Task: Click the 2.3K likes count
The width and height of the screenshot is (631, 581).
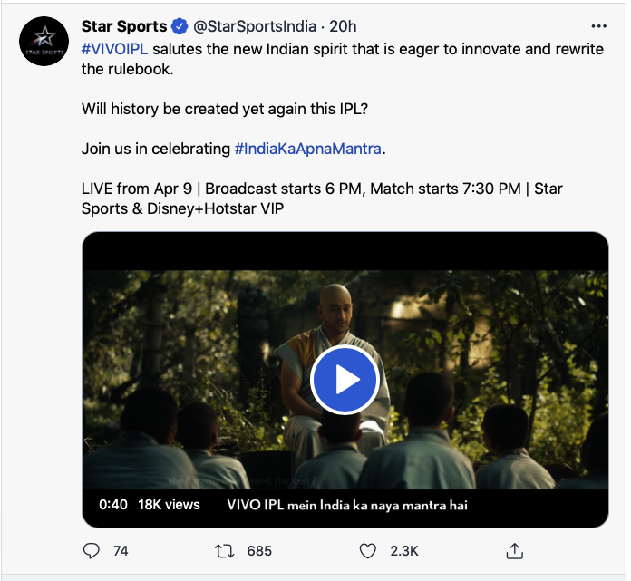Action: pos(403,550)
